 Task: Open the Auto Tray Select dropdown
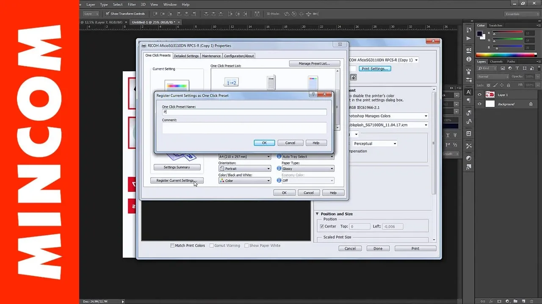308,156
